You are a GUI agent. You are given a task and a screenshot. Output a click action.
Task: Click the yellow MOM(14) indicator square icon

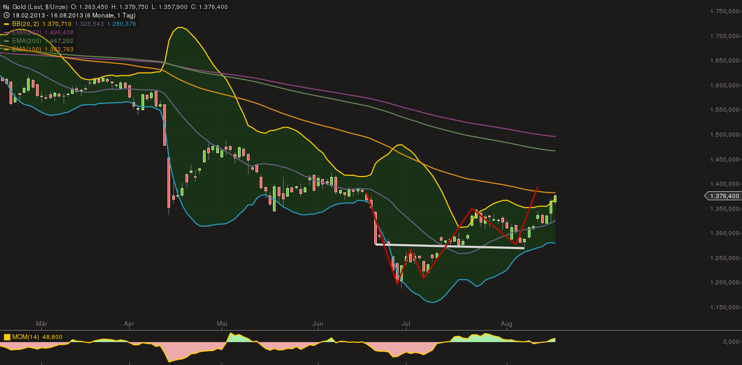(x=6, y=336)
